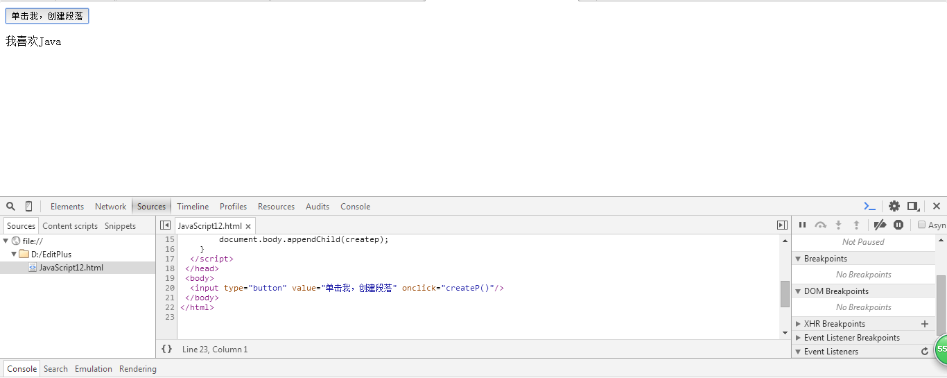This screenshot has width=947, height=378.
Task: Click the debugger sidebar scrollbar thumb
Action: coord(941,304)
